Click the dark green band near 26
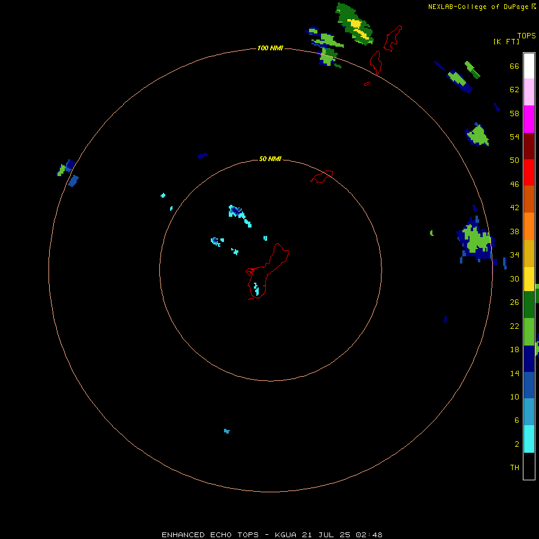Viewport: 539px width, 539px height. coord(529,305)
